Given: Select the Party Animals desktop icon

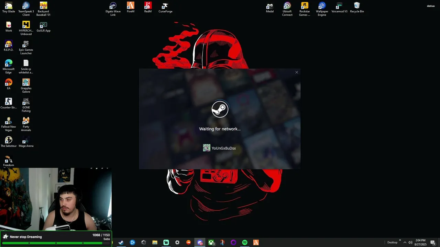Looking at the screenshot, I should coord(26,125).
